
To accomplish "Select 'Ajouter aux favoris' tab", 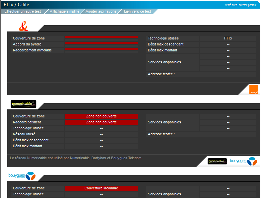I will tap(101, 11).
